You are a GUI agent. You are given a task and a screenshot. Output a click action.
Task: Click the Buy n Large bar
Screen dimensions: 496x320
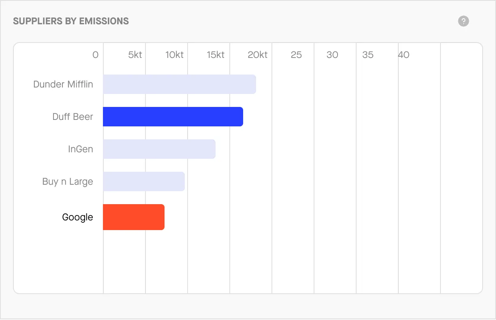(144, 181)
